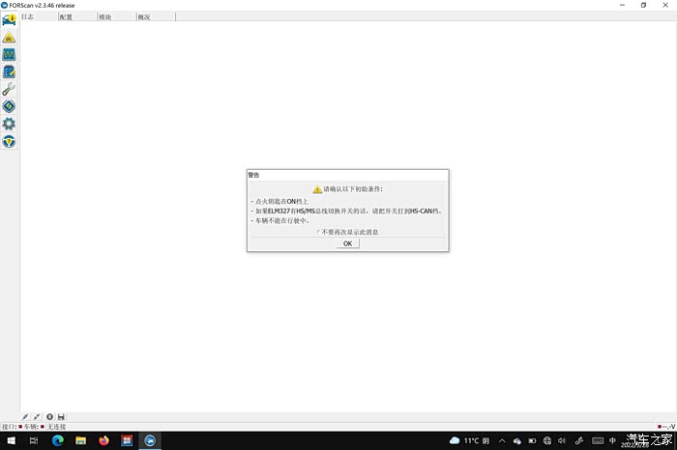Open the vehicle information section in sidebar
The height and width of the screenshot is (450, 677).
(9, 20)
